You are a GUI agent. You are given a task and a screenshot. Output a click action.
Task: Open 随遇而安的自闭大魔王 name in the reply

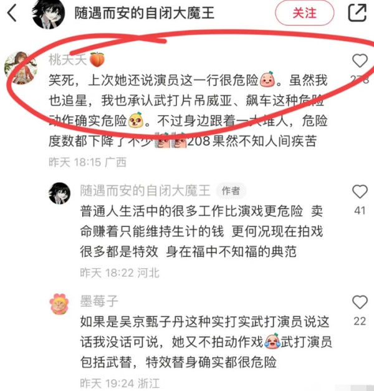pos(145,191)
